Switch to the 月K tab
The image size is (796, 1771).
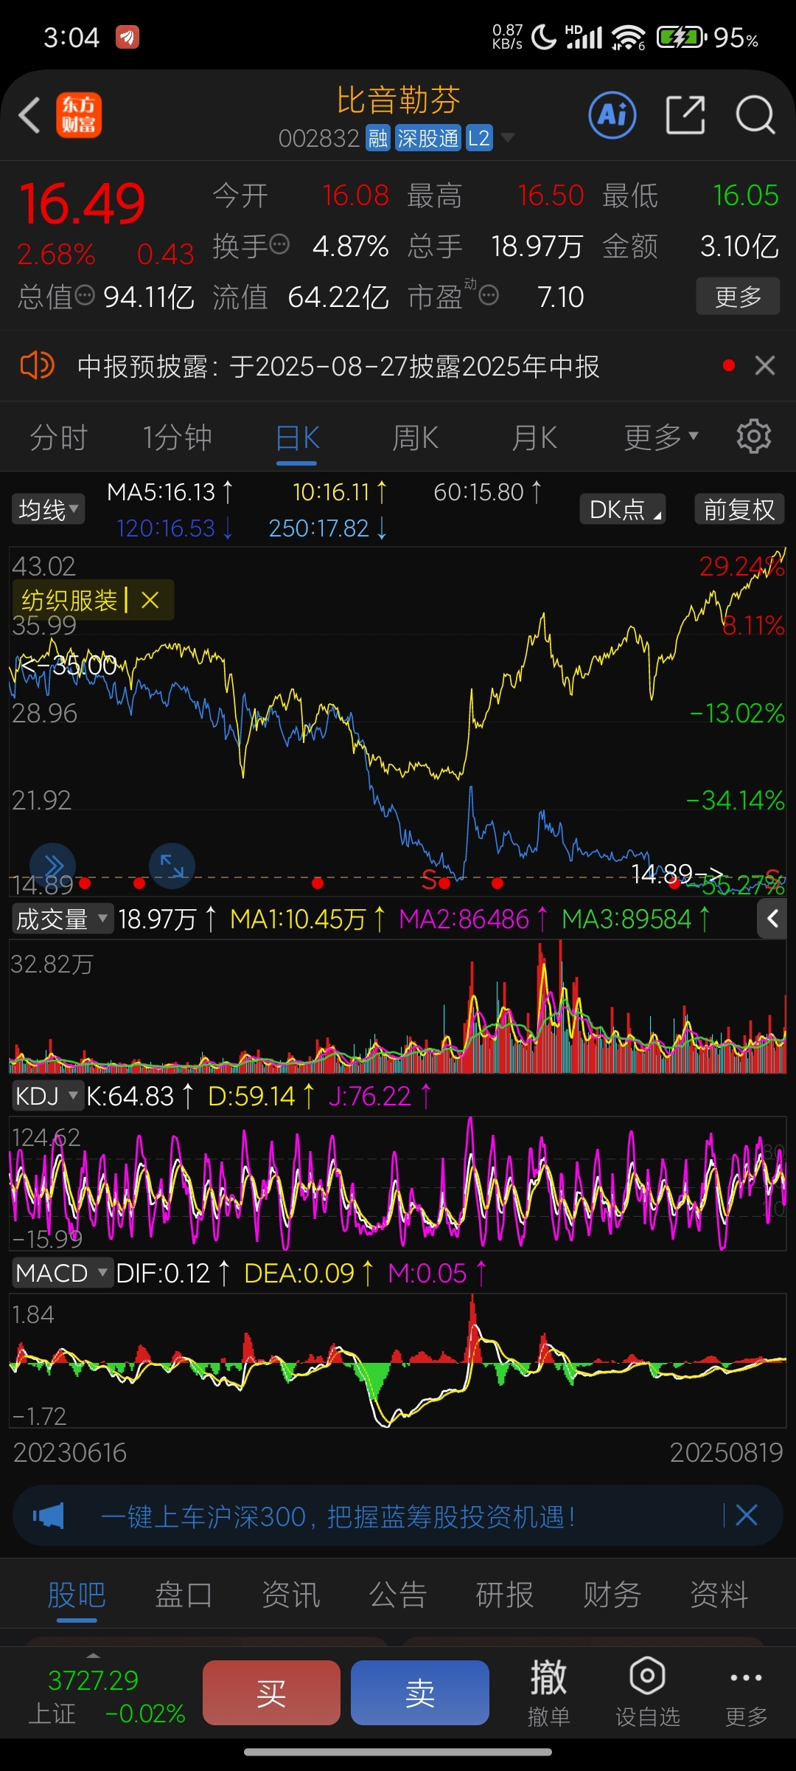pyautogui.click(x=534, y=437)
